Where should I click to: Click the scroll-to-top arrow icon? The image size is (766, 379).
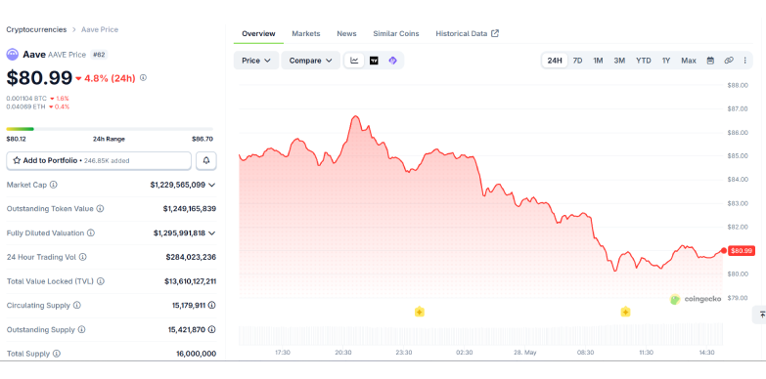pos(761,316)
